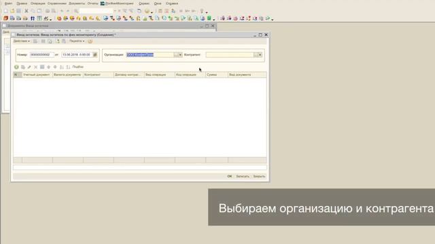This screenshot has height=244, width=435.
Task: Open the Правка menu
Action: (22, 3)
